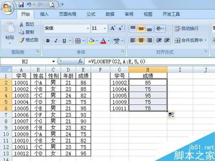Expand fill color palette arrow
Image resolution: width=215 pixels, height=161 pixels.
click(97, 41)
